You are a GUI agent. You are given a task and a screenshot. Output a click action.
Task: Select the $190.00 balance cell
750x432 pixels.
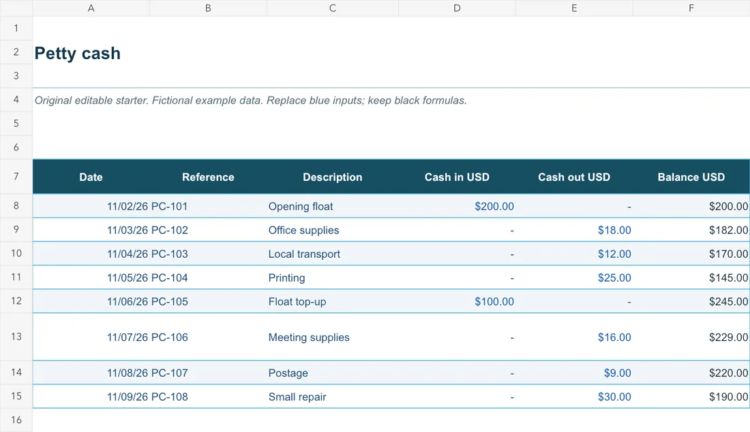point(691,397)
